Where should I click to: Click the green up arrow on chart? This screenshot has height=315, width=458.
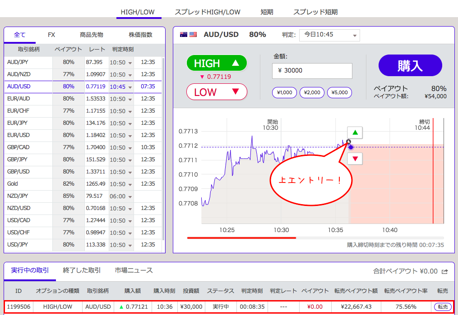click(355, 133)
